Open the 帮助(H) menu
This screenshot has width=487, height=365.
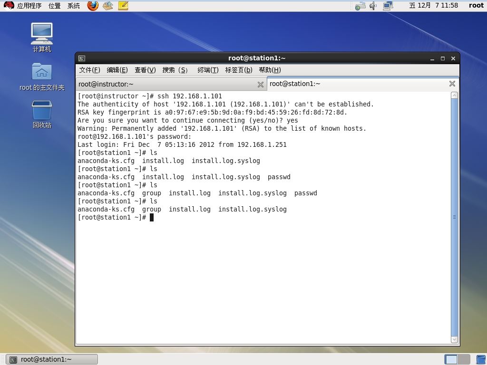pos(270,70)
